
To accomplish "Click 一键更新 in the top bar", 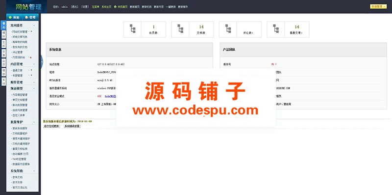I will [171, 7].
